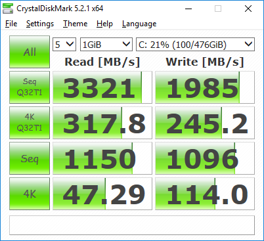Click the CrystalDiskMark app icon in title bar
This screenshot has width=264, height=241.
(x=8, y=9)
